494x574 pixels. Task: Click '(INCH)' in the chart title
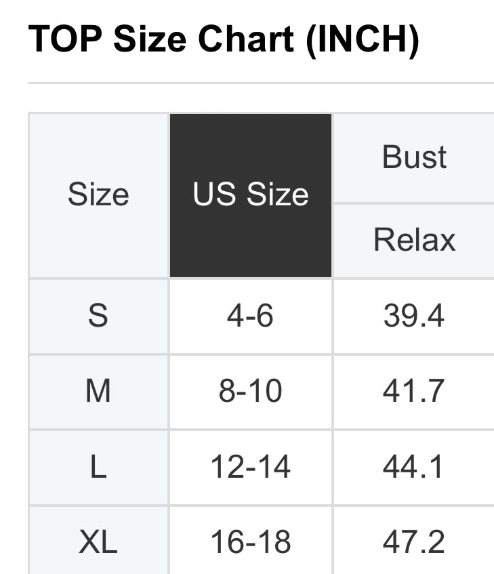pyautogui.click(x=362, y=39)
